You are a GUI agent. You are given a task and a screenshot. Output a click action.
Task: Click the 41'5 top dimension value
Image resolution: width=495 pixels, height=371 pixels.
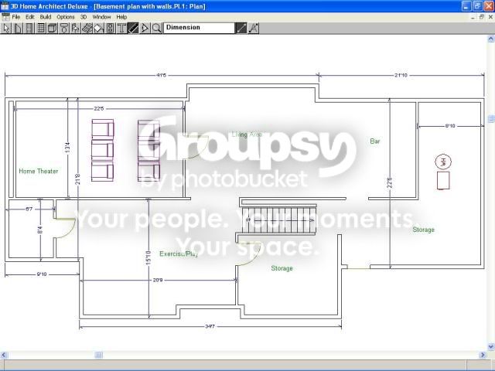[161, 75]
